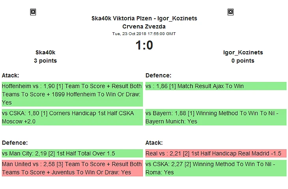288x189 pixels.
Task: Select the red Man United Juventus bet row
Action: click(72, 168)
